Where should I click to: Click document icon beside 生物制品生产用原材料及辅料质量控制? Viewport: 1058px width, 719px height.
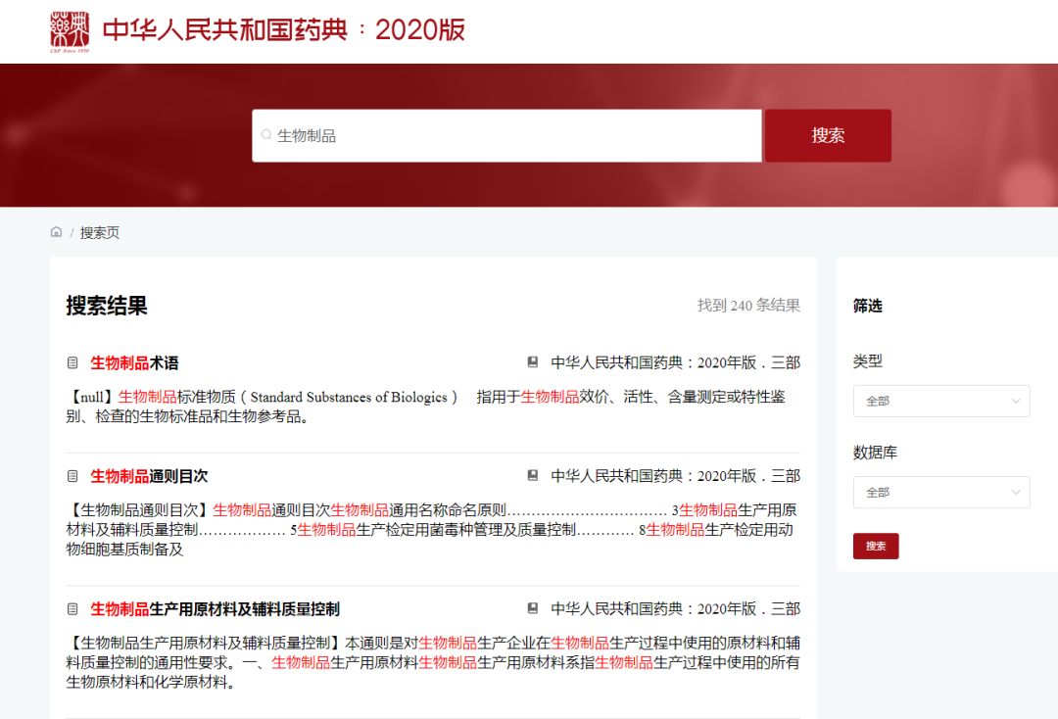(x=72, y=609)
